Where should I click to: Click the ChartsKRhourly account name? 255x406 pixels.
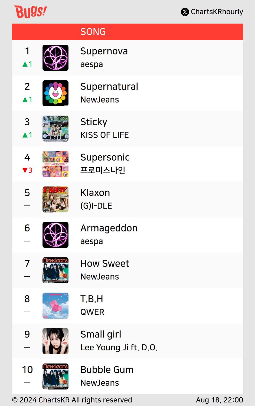click(x=217, y=12)
